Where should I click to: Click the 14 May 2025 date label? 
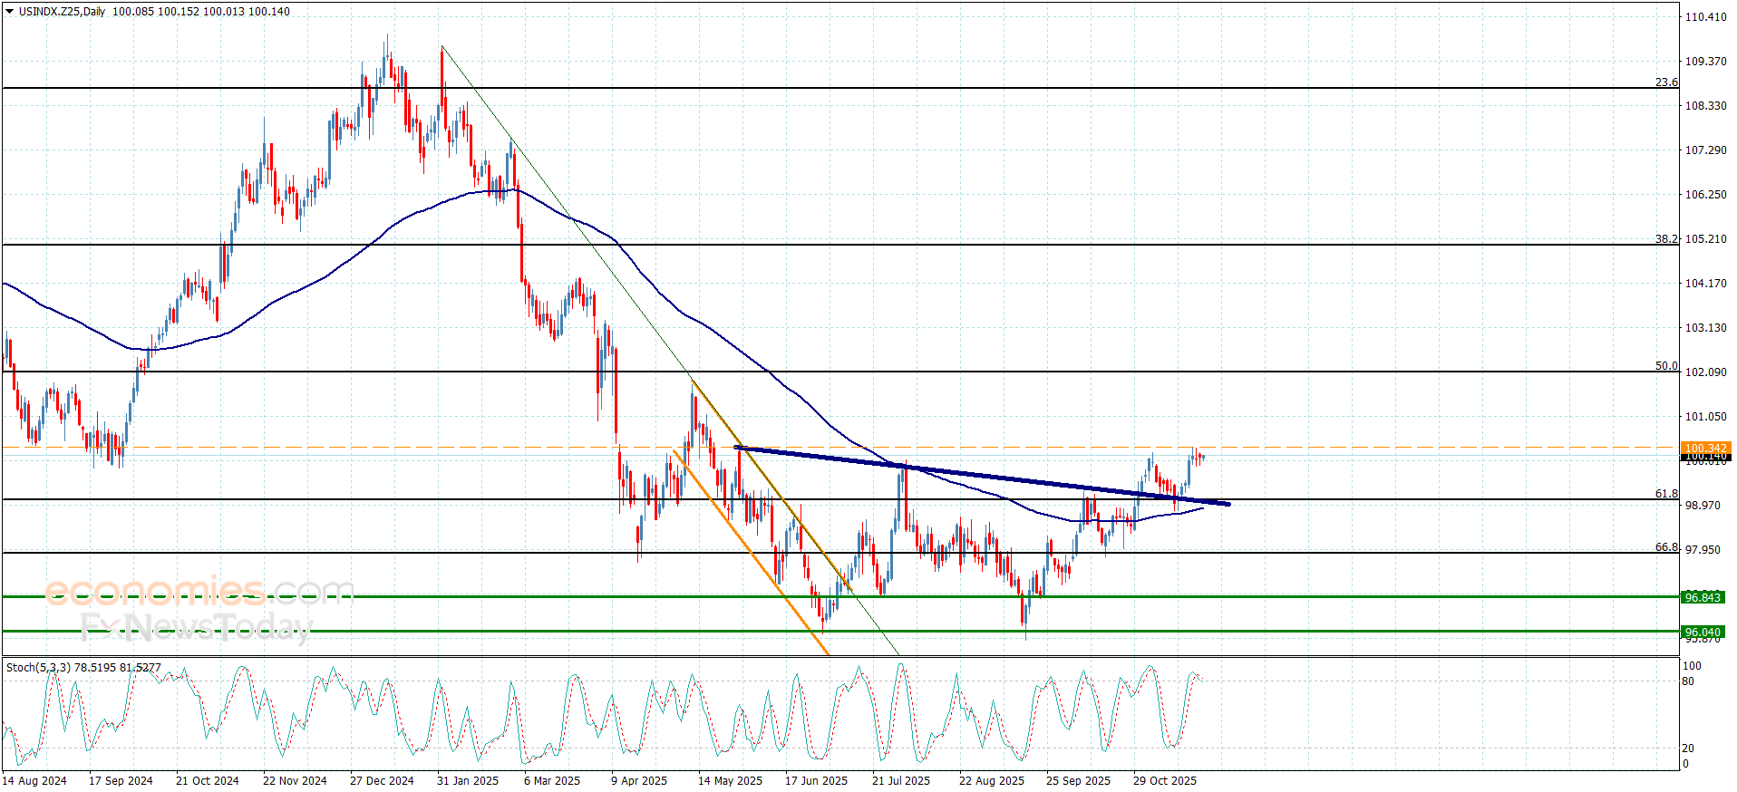730,780
